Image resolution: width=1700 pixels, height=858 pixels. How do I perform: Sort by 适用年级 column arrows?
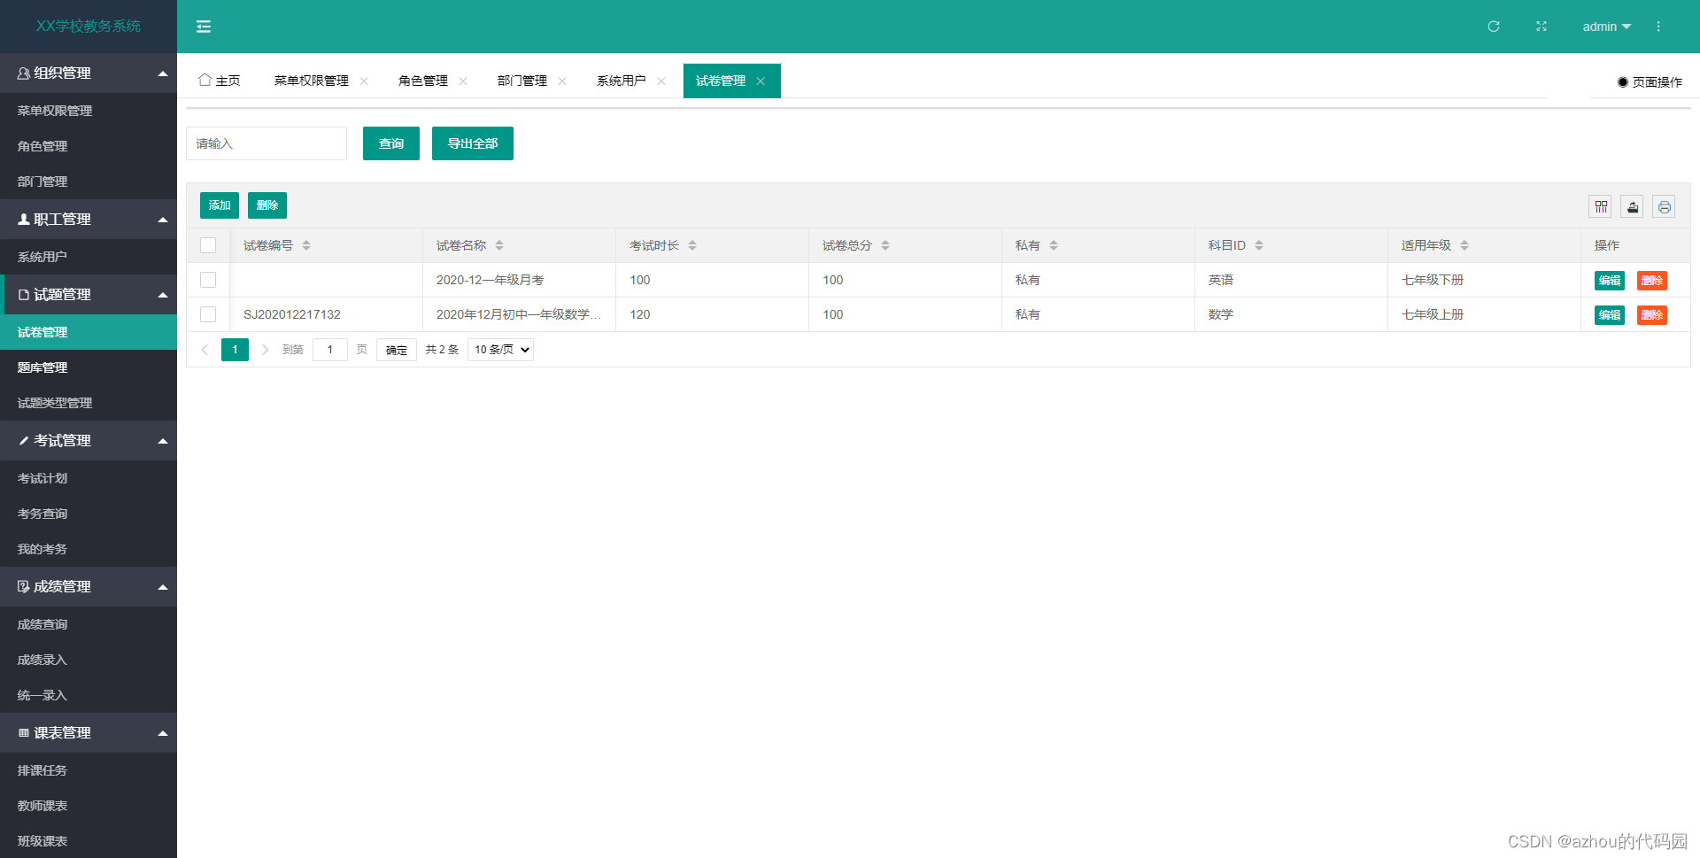pos(1464,245)
